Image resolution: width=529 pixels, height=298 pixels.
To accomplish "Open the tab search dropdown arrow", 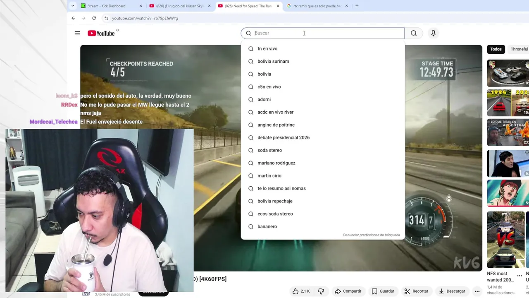I will 73,6.
